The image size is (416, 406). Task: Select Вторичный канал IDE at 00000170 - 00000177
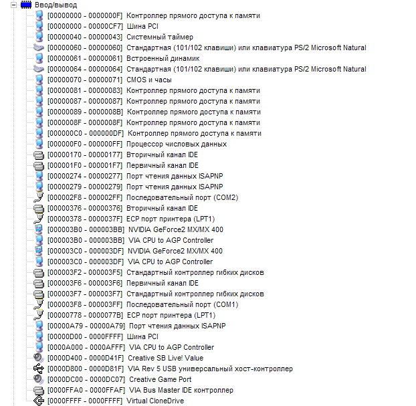(122, 155)
